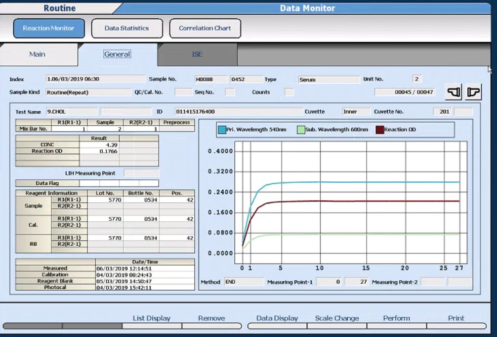Image resolution: width=497 pixels, height=337 pixels.
Task: Open Data Statistics view
Action: point(127,28)
